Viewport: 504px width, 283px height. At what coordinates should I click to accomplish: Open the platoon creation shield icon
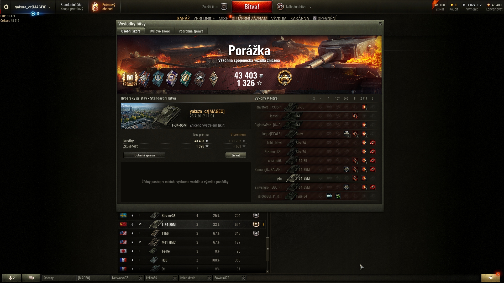click(224, 7)
